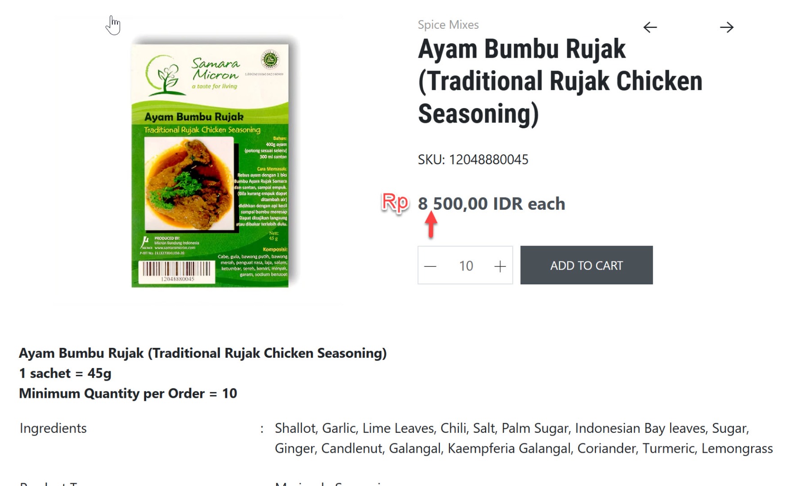Click the barcode on the package image

point(176,270)
